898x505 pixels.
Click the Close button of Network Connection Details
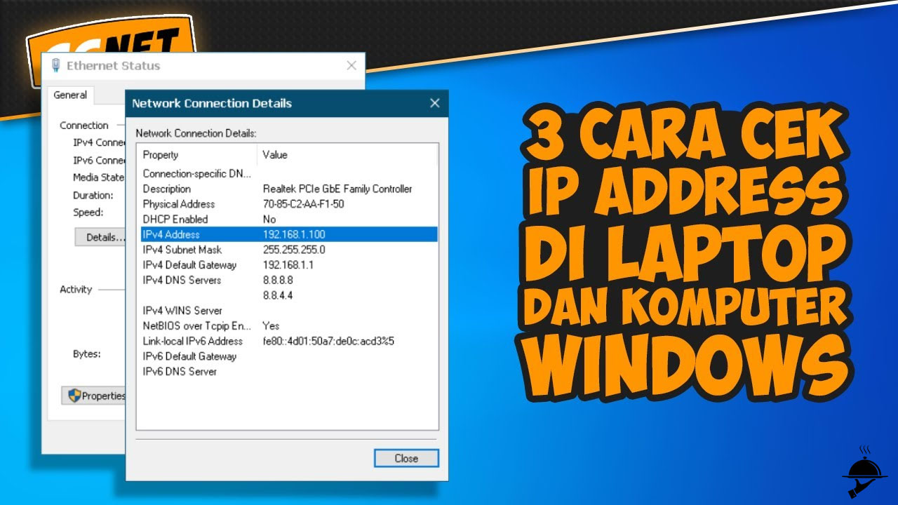pyautogui.click(x=406, y=458)
